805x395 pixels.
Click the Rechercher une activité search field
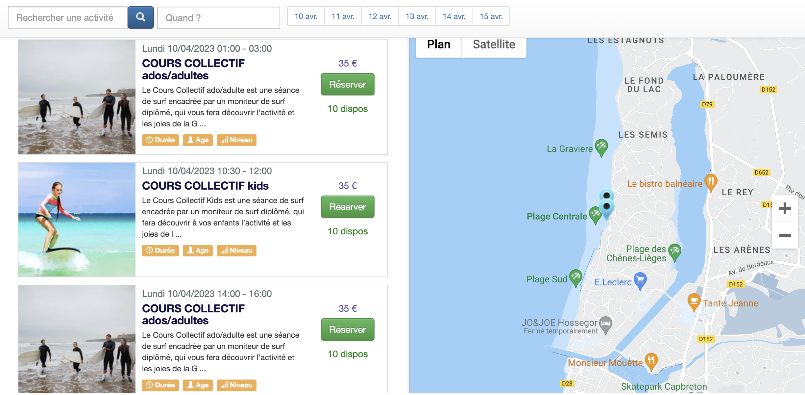pyautogui.click(x=68, y=17)
